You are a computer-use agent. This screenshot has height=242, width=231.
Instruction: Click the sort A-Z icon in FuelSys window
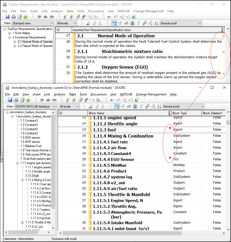(157, 23)
